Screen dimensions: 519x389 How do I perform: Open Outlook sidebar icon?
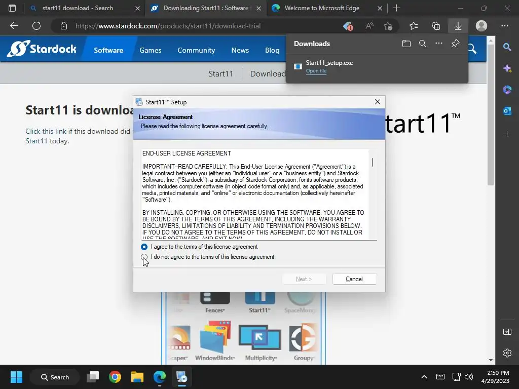507,111
